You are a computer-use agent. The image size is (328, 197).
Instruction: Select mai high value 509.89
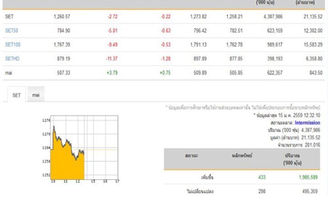pos(200,73)
